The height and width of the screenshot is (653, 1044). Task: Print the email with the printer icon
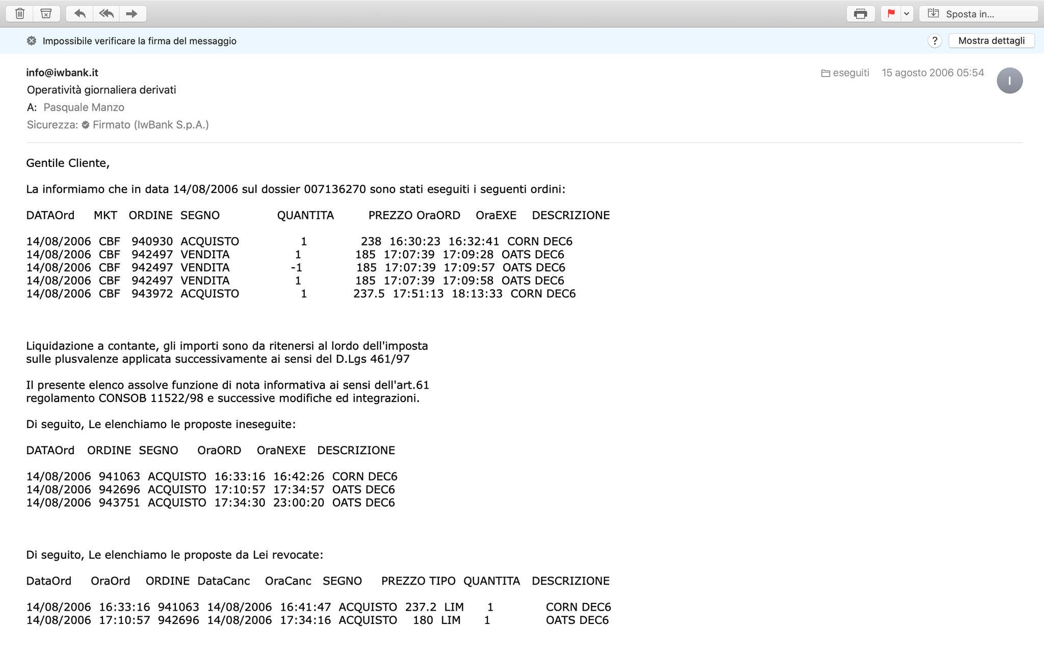860,14
